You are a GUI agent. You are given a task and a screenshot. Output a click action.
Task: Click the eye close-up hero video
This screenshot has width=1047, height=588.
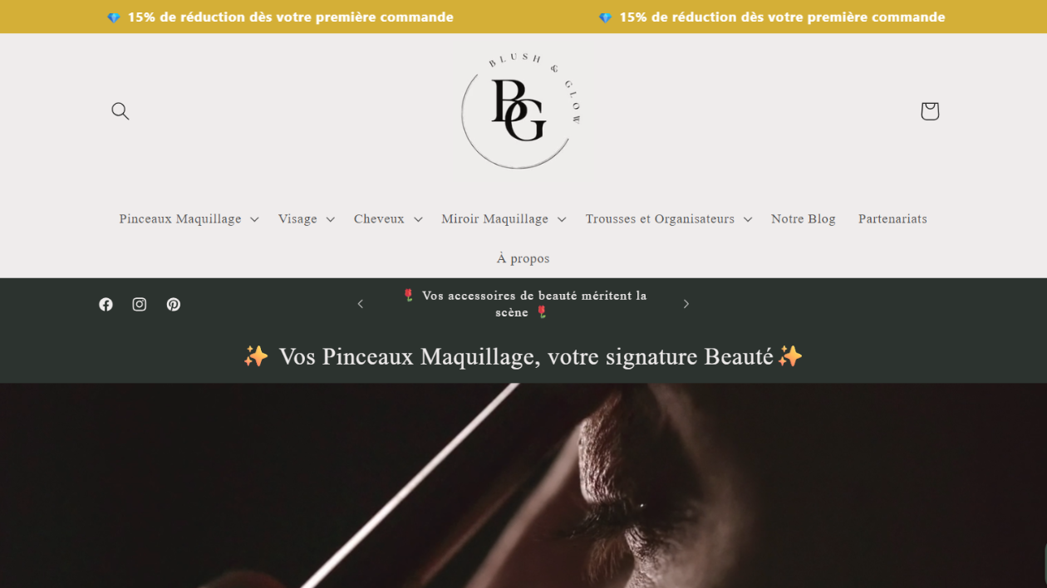coord(523,485)
